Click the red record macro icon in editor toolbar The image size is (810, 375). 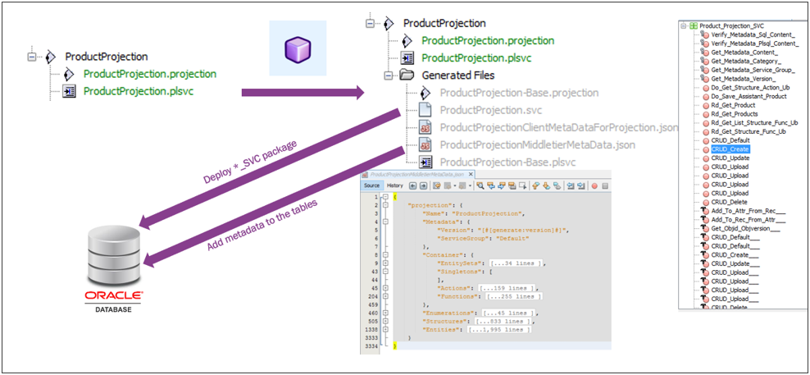[x=593, y=185]
